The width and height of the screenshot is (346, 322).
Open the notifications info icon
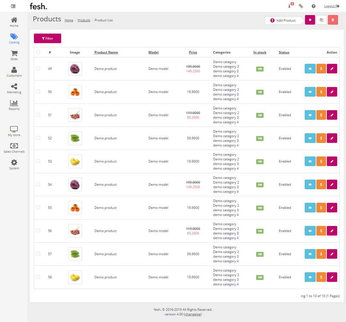[x=289, y=6]
